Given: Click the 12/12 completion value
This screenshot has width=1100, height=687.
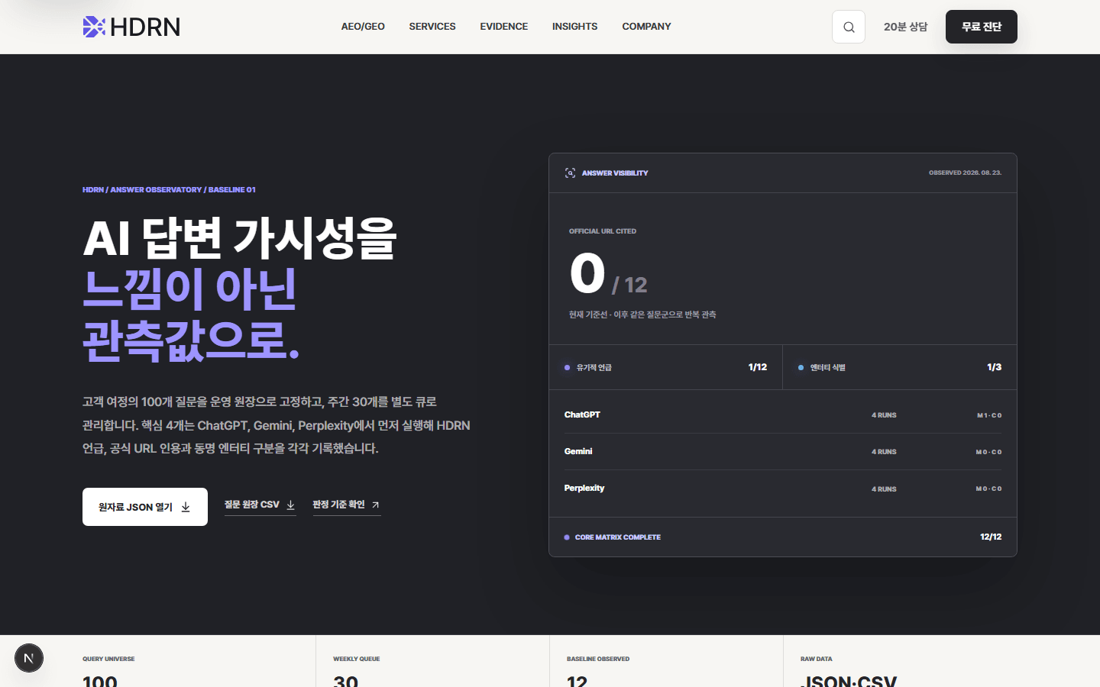Looking at the screenshot, I should pyautogui.click(x=991, y=537).
